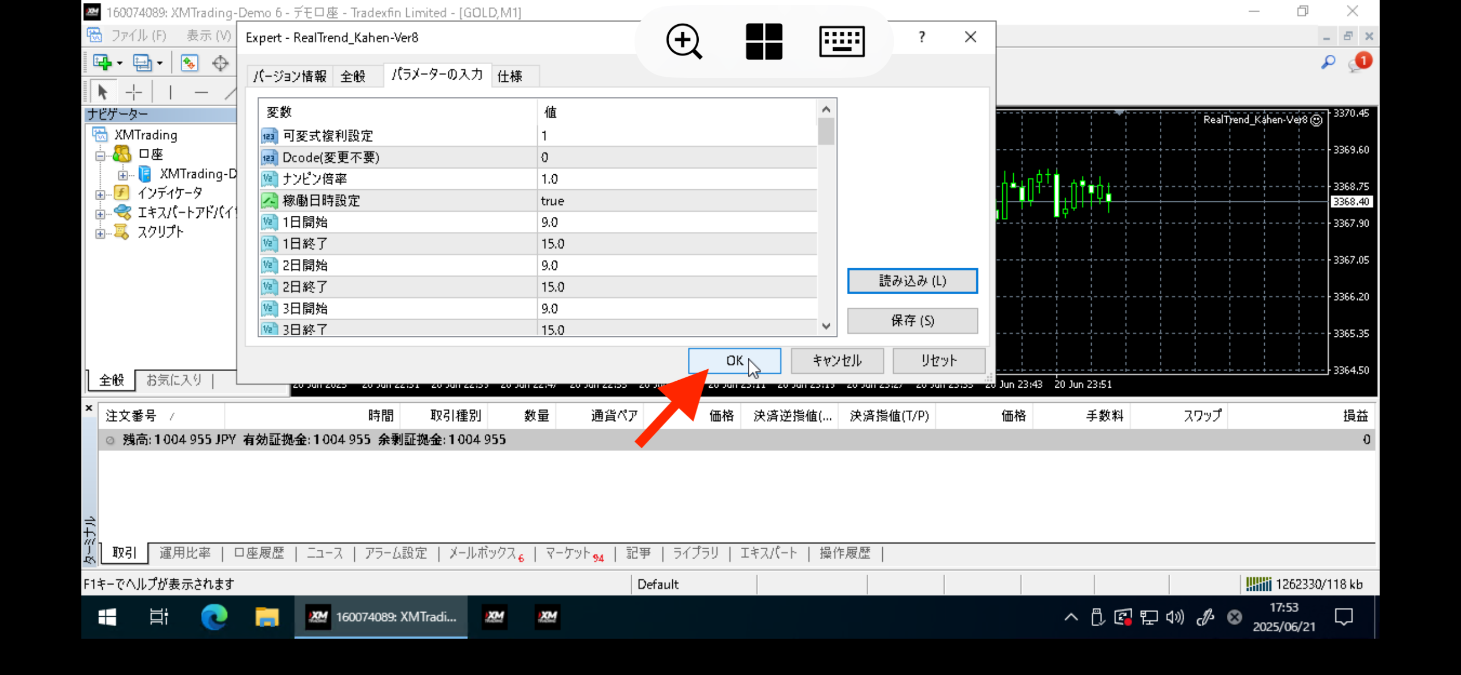This screenshot has width=1461, height=675.
Task: Click the volume speaker tray icon
Action: click(1174, 617)
